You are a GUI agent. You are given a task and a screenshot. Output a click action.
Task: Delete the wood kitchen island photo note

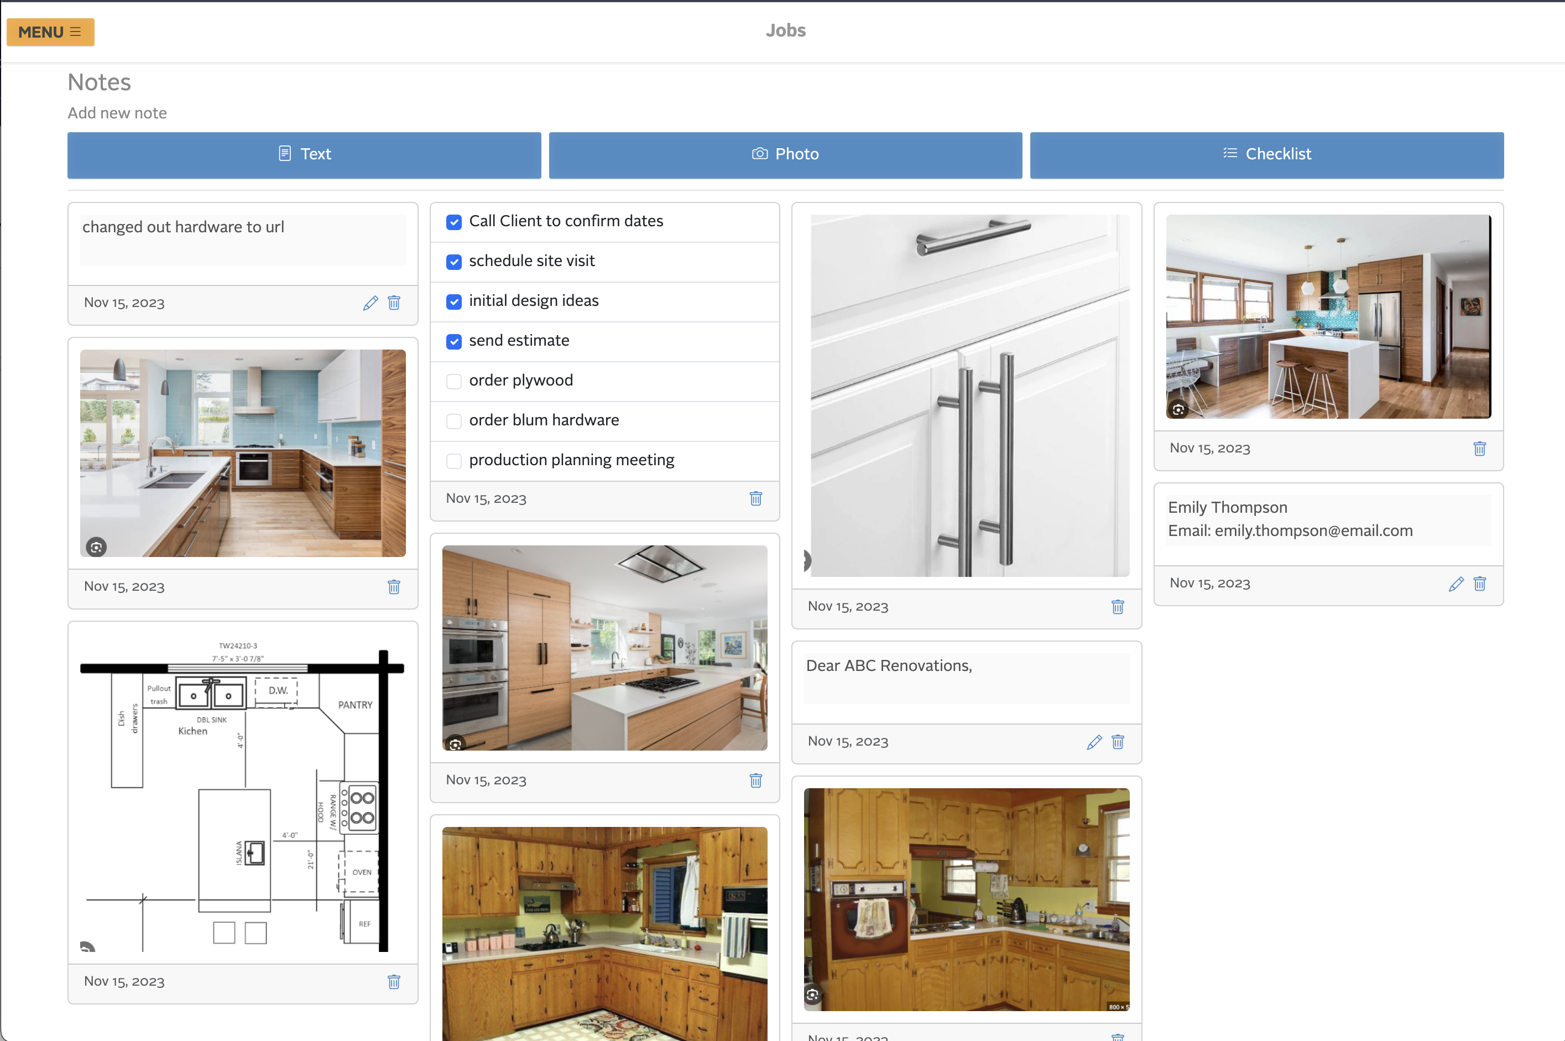point(755,781)
